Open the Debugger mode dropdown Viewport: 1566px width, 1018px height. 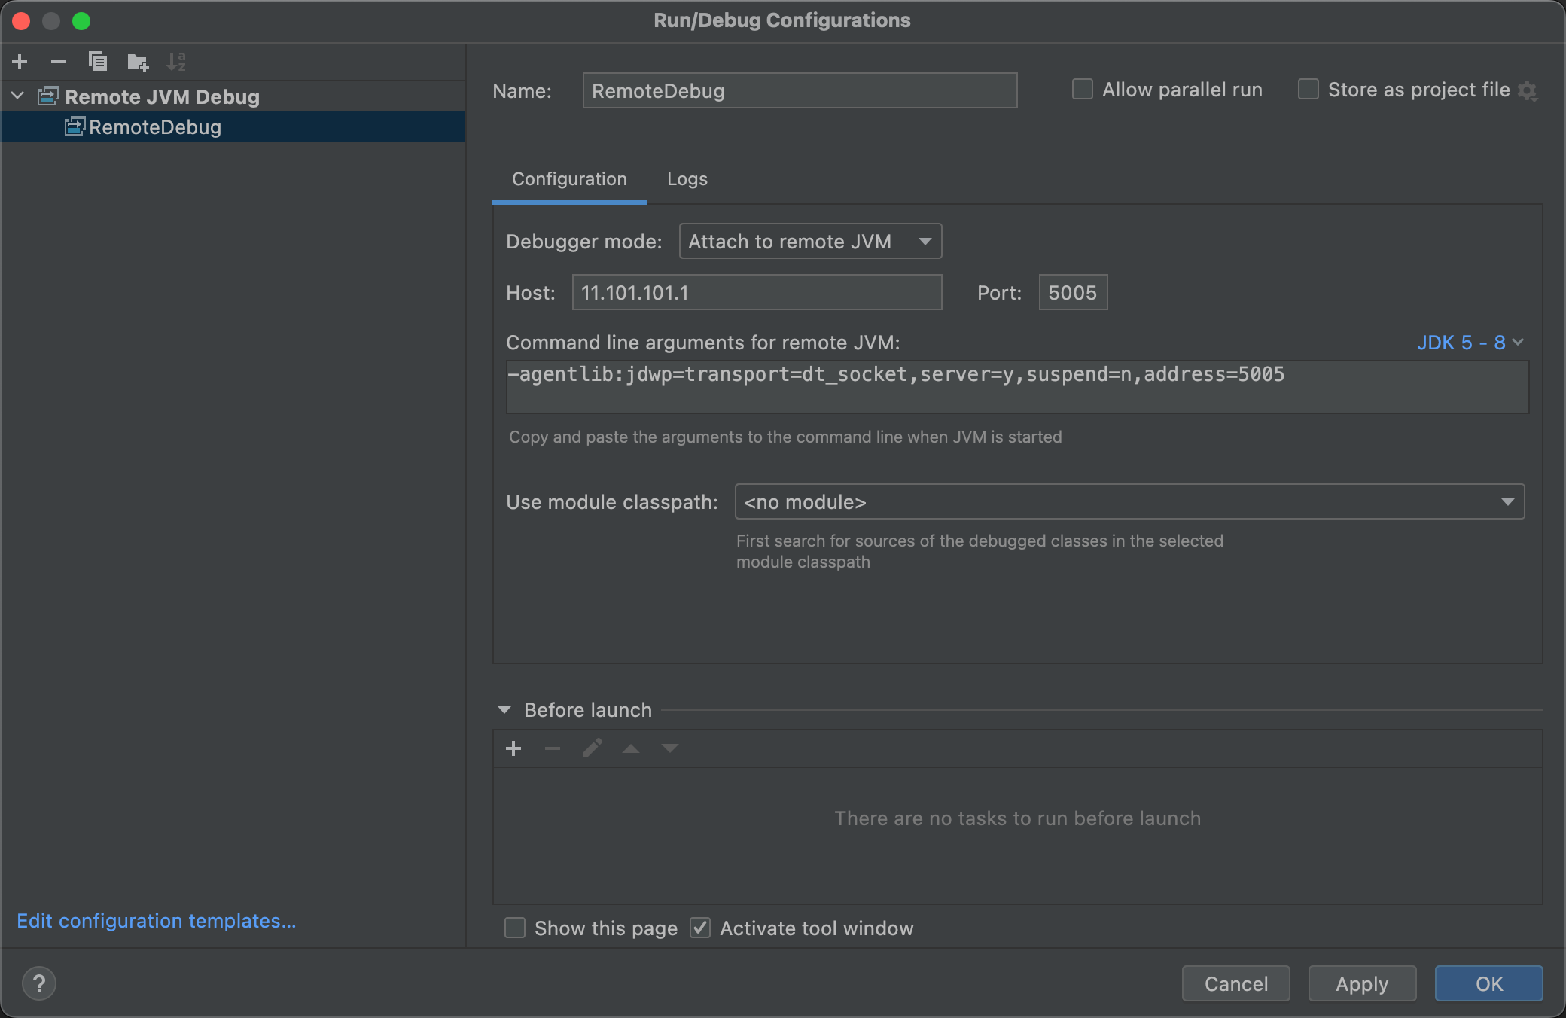tap(810, 242)
